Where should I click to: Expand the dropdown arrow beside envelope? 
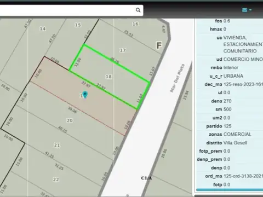pyautogui.click(x=250, y=10)
